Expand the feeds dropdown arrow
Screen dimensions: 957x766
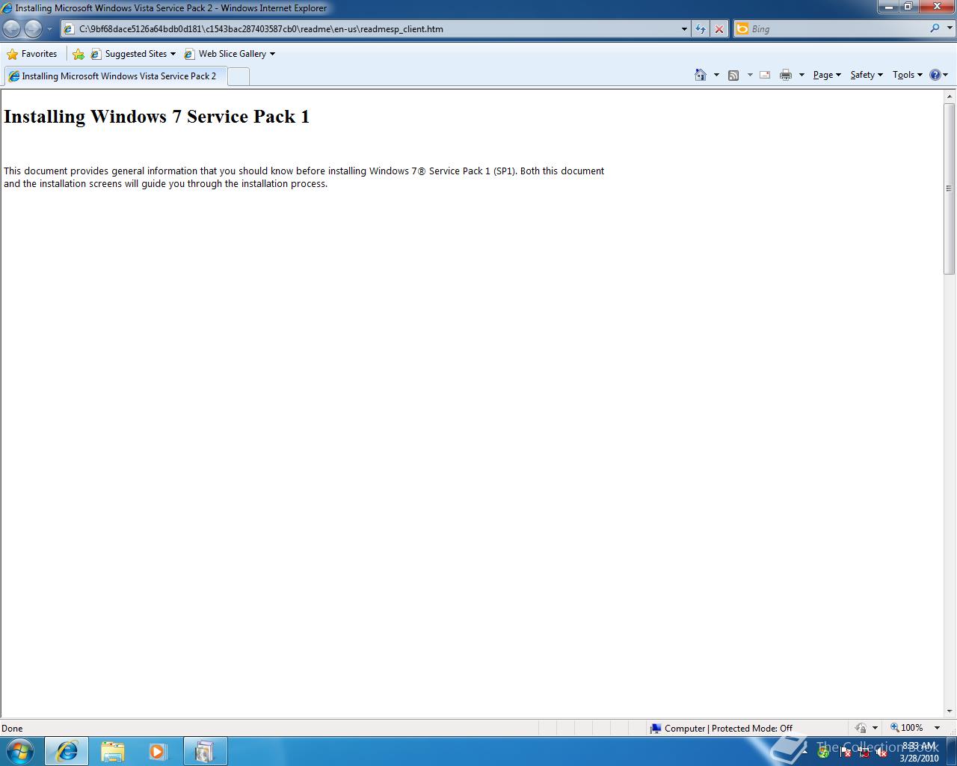point(750,75)
